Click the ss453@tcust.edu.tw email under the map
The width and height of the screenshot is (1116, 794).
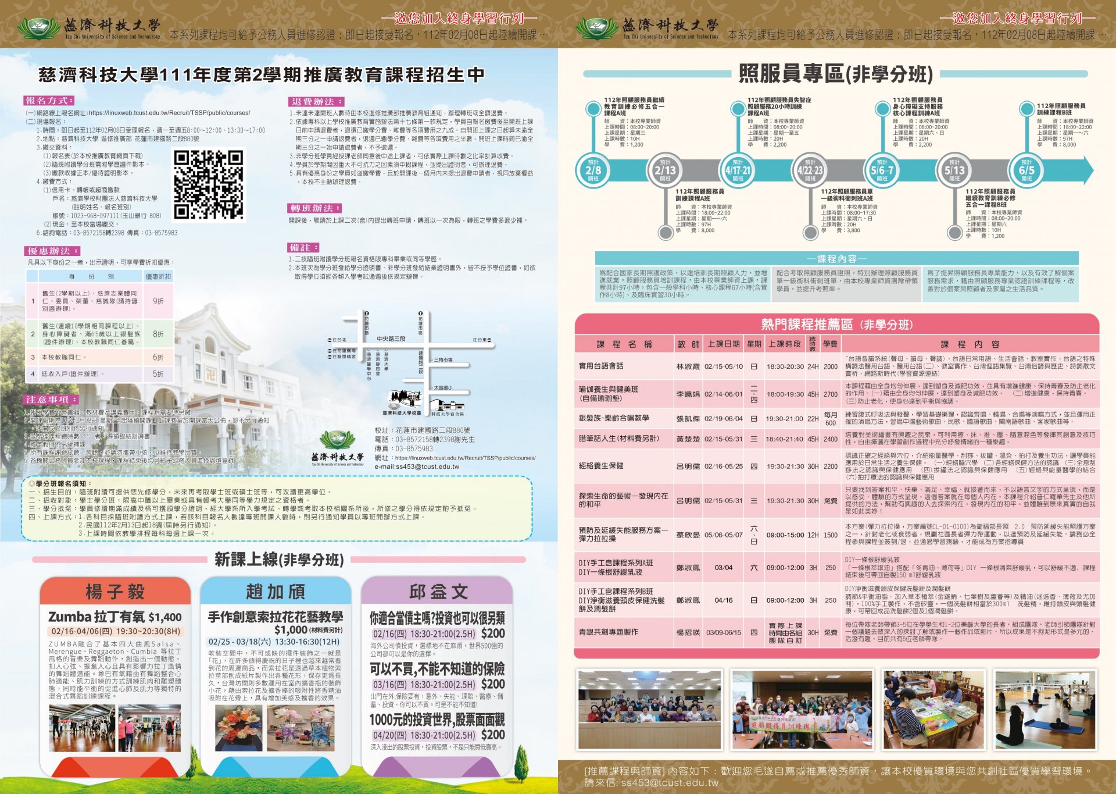click(x=427, y=467)
